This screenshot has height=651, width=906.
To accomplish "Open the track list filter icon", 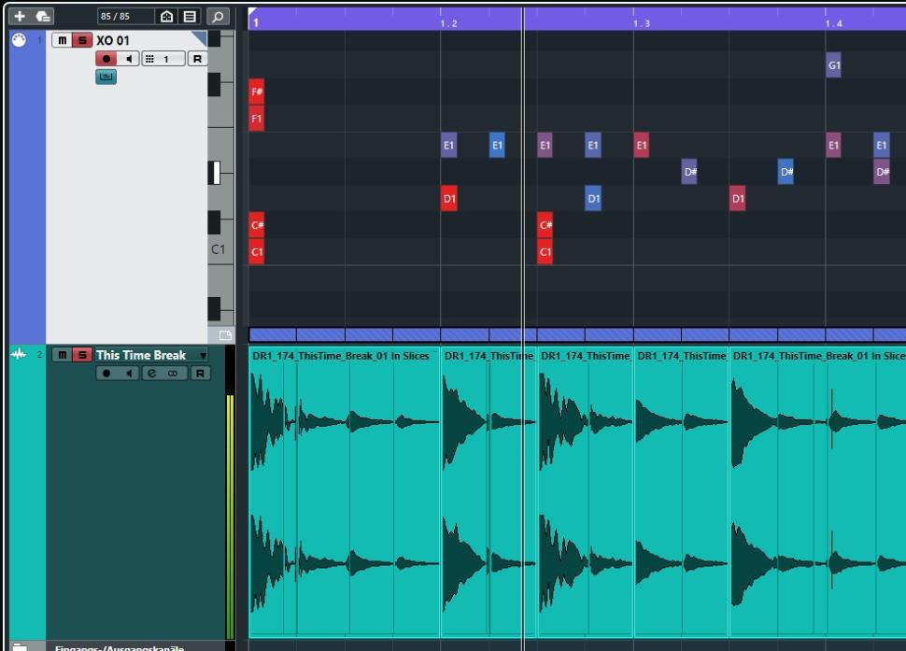I will click(x=189, y=16).
